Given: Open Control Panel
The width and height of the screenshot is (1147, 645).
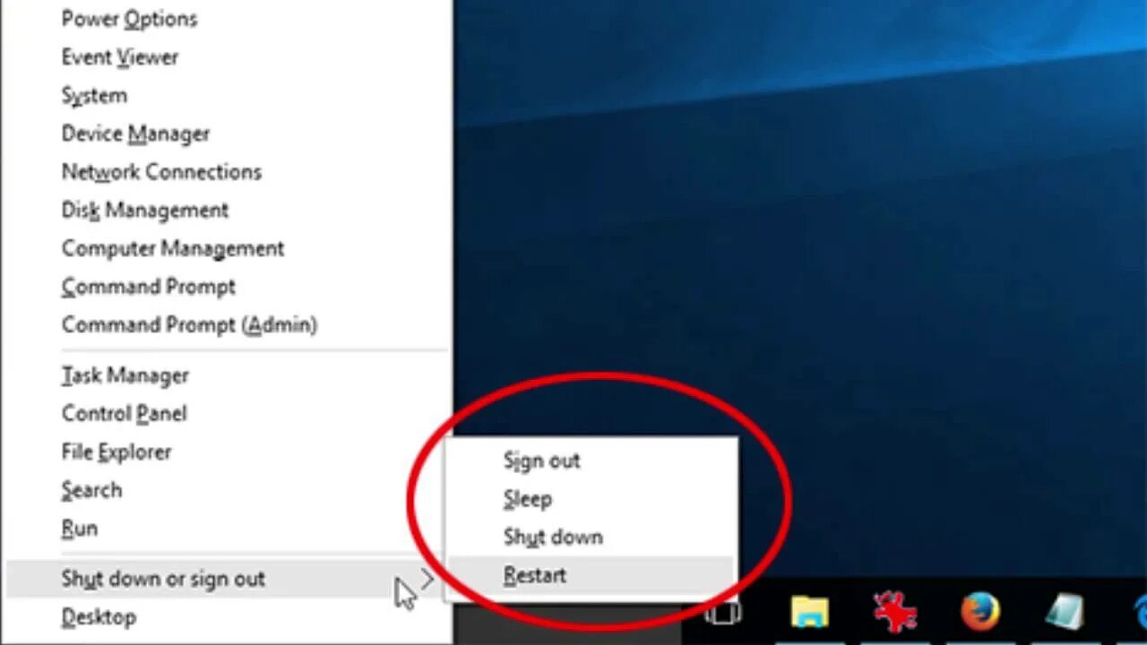Looking at the screenshot, I should 124,413.
